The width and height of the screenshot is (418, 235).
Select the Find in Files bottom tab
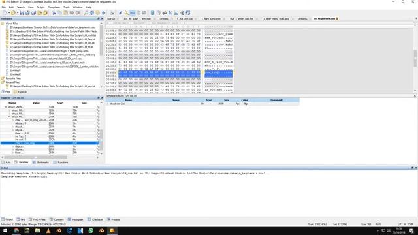(x=37, y=219)
